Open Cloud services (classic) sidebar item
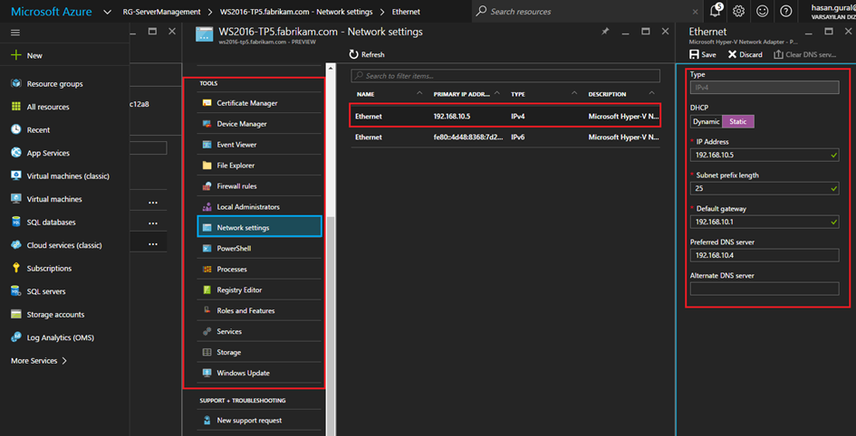Screen dimensions: 856x436 coord(65,245)
